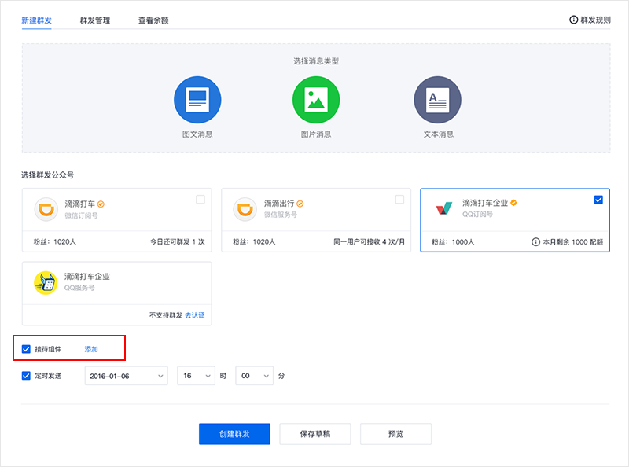This screenshot has height=467, width=629.
Task: Click the 不支持群发 text
Action: 166,315
